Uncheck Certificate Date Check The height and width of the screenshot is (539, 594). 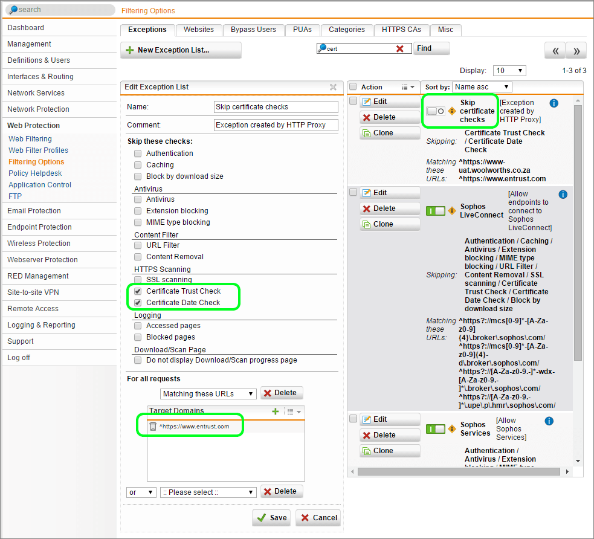[138, 303]
